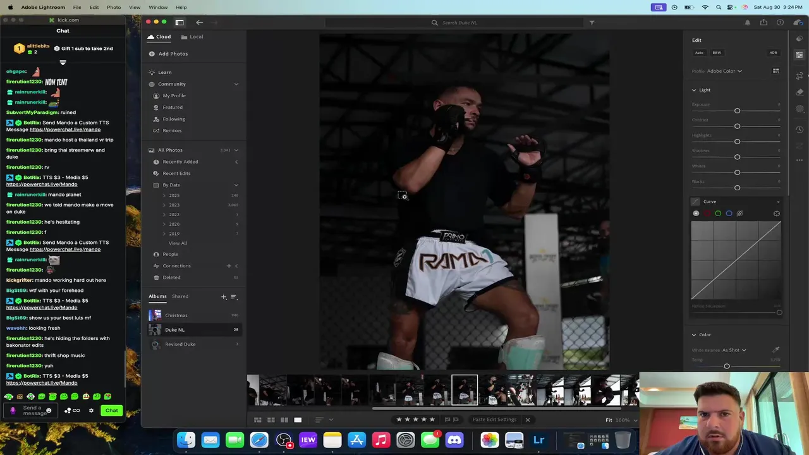Click the Chat button in Kick window
This screenshot has width=809, height=455.
(x=112, y=411)
